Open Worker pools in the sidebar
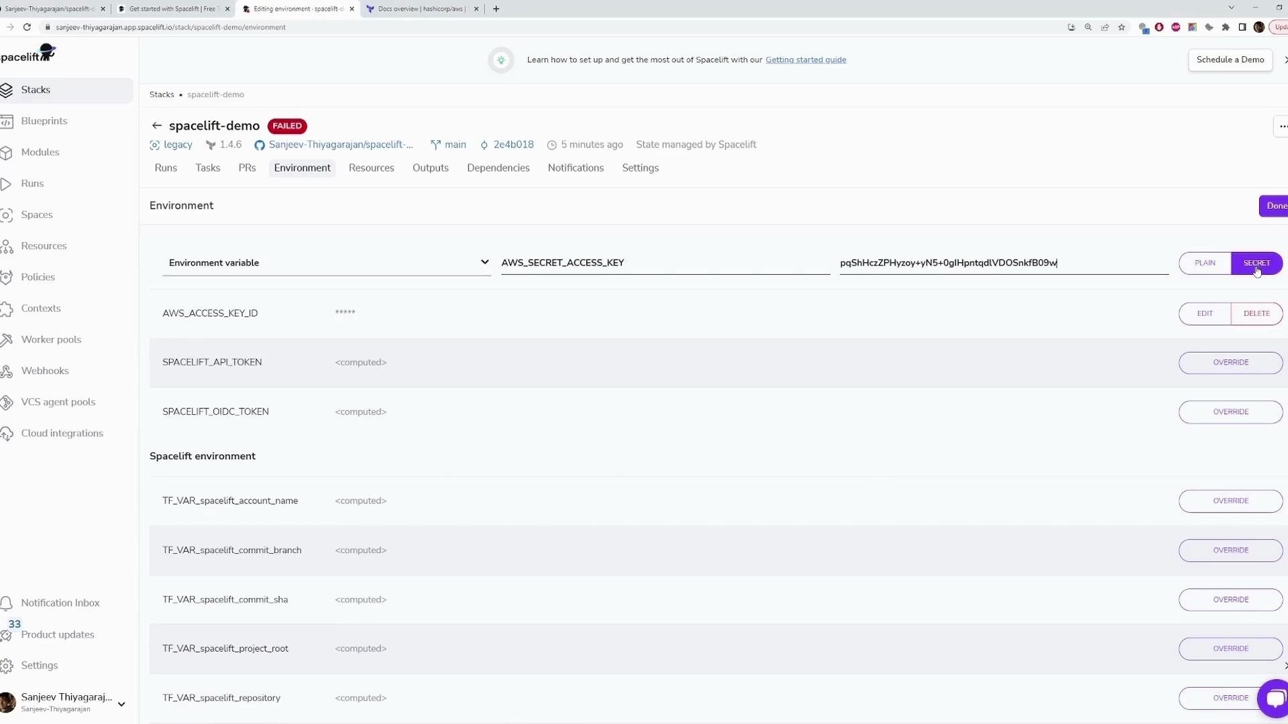1288x724 pixels. pos(51,340)
